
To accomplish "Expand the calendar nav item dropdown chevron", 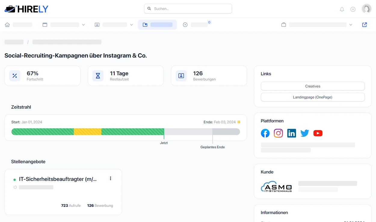I will point(84,25).
